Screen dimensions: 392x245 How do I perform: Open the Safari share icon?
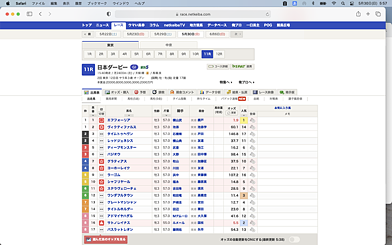pos(359,14)
